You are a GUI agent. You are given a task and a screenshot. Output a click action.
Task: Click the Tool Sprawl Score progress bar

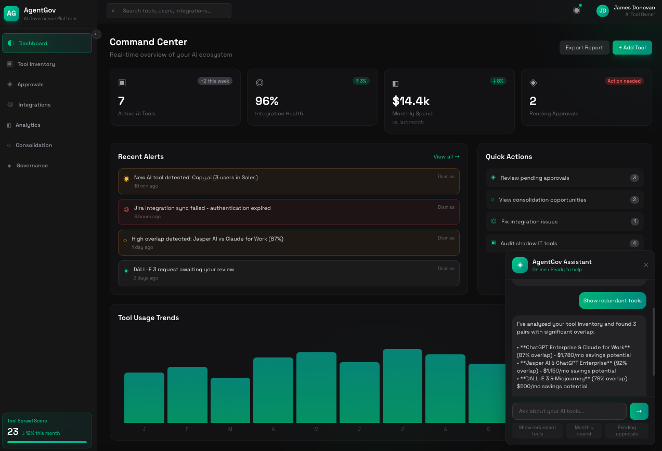(x=47, y=442)
